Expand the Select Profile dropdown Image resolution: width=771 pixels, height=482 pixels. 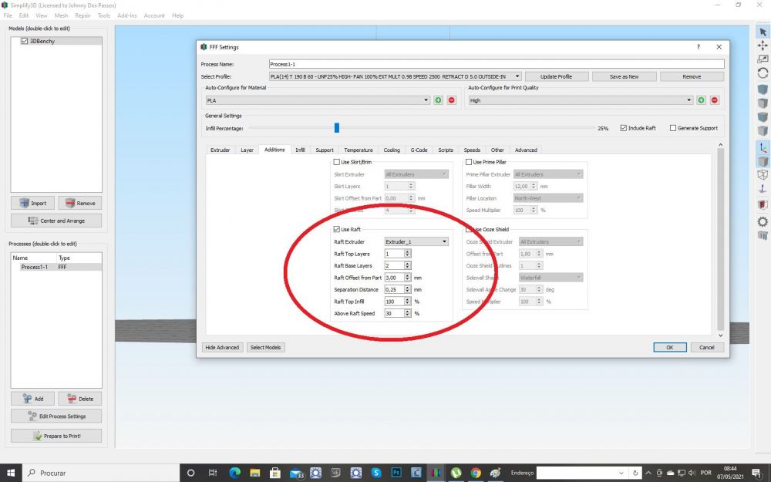[x=395, y=76]
